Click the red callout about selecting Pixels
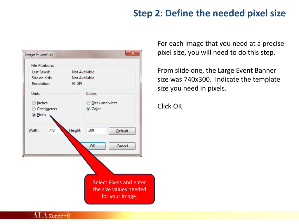This screenshot has height=224, width=299. (x=119, y=189)
